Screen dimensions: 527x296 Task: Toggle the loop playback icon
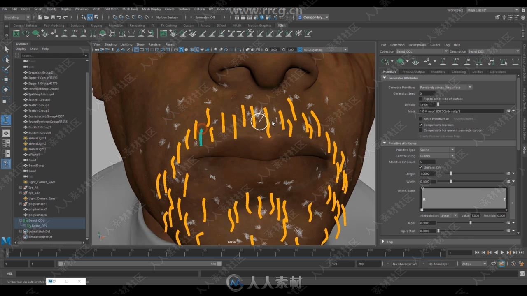tap(493, 264)
